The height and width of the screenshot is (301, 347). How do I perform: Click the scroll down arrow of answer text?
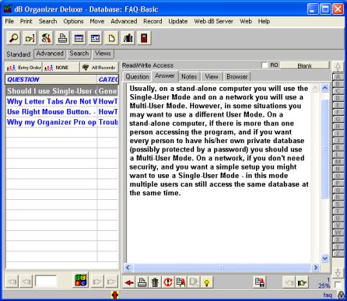click(324, 258)
